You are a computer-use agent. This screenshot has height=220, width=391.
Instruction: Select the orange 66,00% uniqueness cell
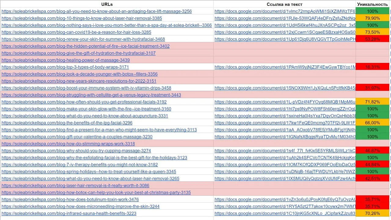click(x=372, y=123)
